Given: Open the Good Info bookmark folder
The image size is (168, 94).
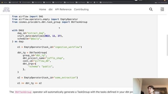Looking at the screenshot, I should 47,2.
